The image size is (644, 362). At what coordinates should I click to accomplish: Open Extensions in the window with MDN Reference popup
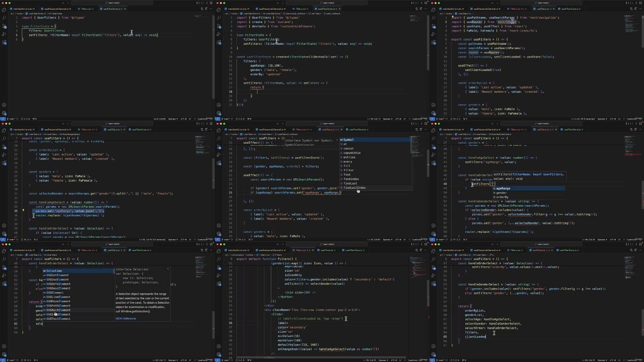4,284
